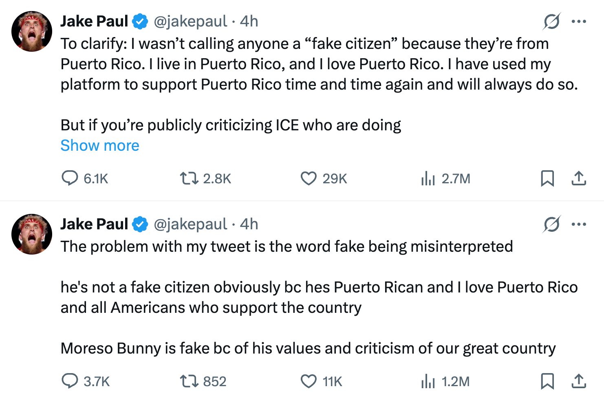Open Grok icon on second tweet
Image resolution: width=604 pixels, height=400 pixels.
551,224
